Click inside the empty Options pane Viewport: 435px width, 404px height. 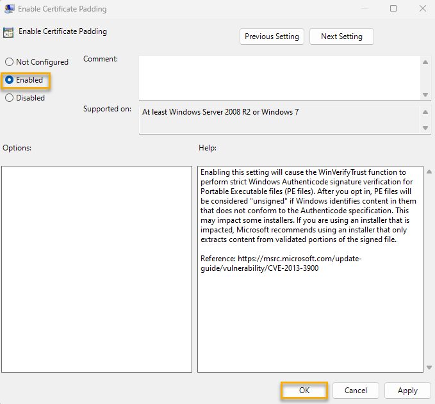(97, 269)
